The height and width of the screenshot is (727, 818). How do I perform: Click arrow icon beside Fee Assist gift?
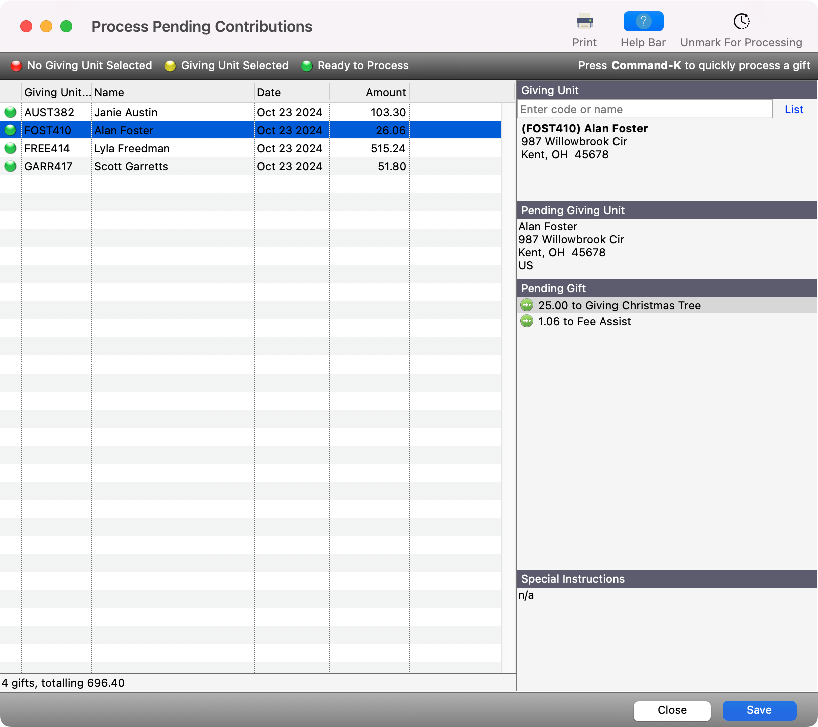527,321
